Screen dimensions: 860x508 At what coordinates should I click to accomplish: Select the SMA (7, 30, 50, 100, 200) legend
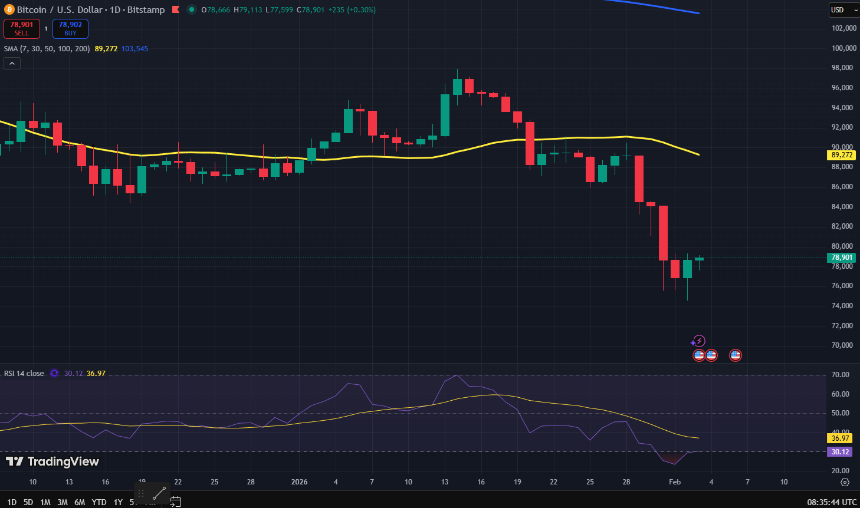(47, 48)
